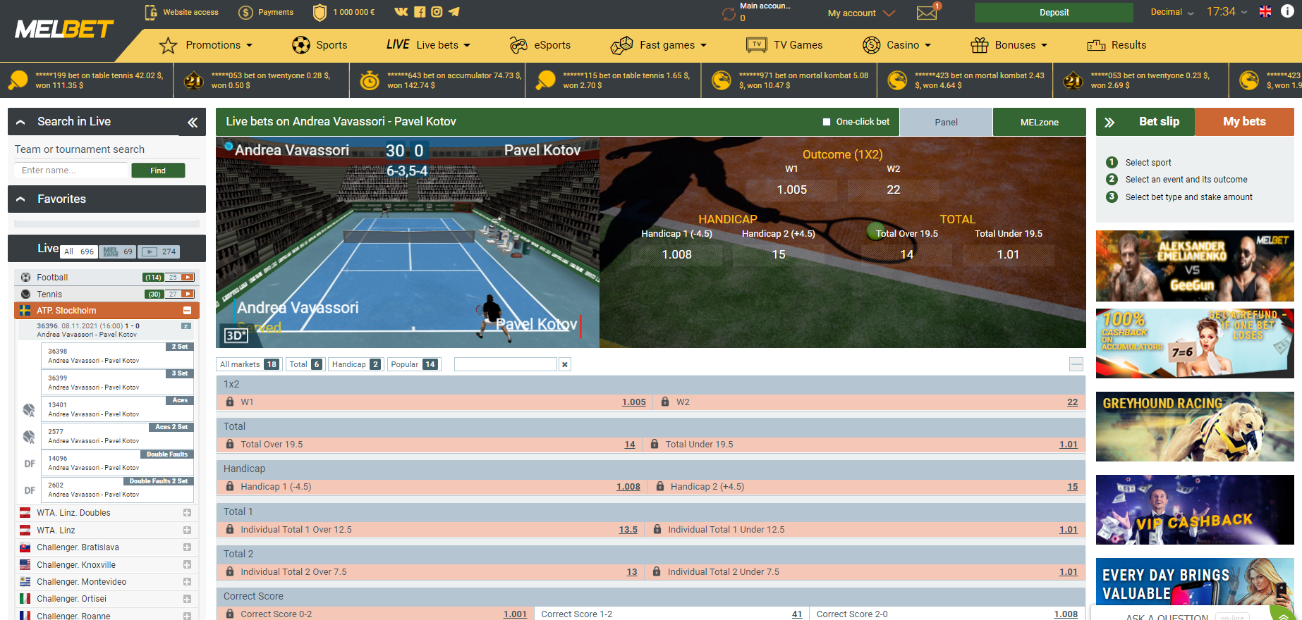Refresh account balance icon
This screenshot has height=620, width=1302.
pyautogui.click(x=729, y=13)
